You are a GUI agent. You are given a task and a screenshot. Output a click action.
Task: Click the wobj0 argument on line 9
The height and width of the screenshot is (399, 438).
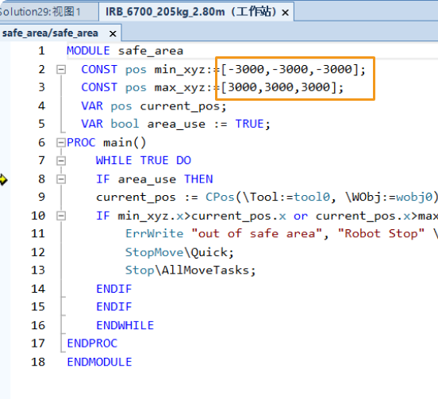click(414, 198)
